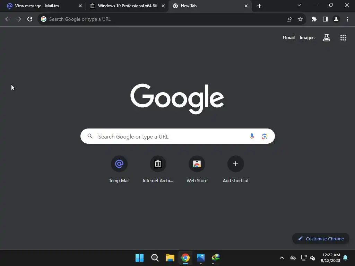Switch to Windows 10 Professional x64 tab
Viewport: 355px width, 266px height.
[x=127, y=6]
